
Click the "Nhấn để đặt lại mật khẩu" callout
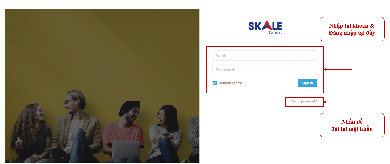[x=352, y=125]
